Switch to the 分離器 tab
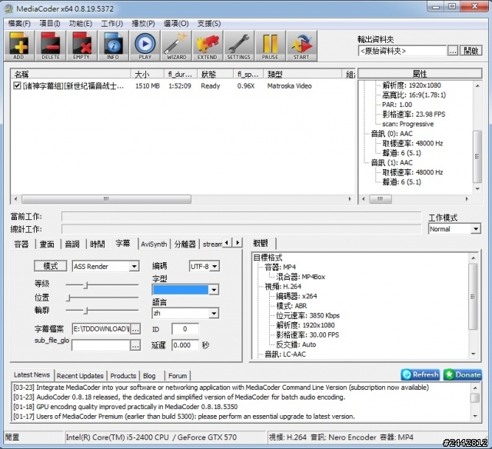This screenshot has width=492, height=449. [184, 244]
